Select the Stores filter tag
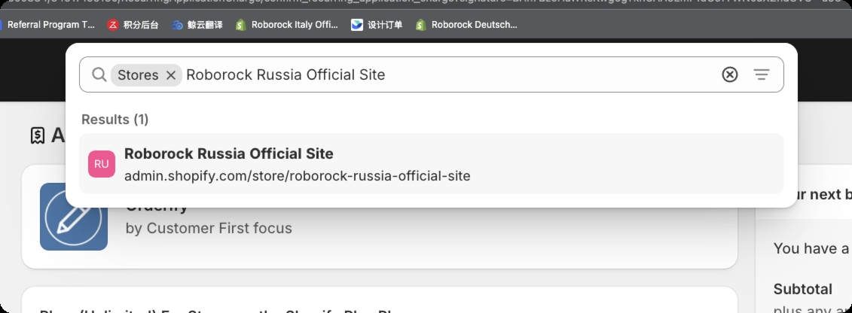The image size is (852, 313). point(138,74)
